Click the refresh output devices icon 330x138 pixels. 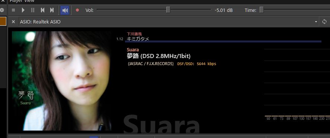point(324,22)
